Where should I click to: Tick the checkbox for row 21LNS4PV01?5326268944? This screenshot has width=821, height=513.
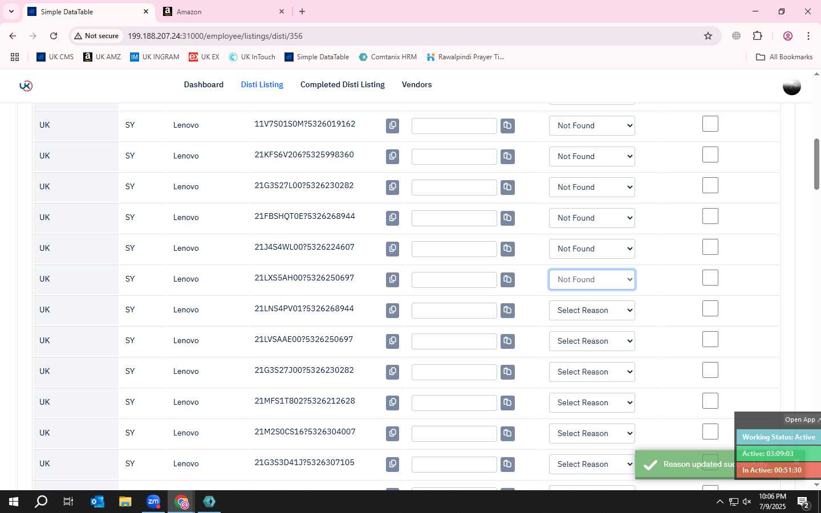click(x=710, y=308)
